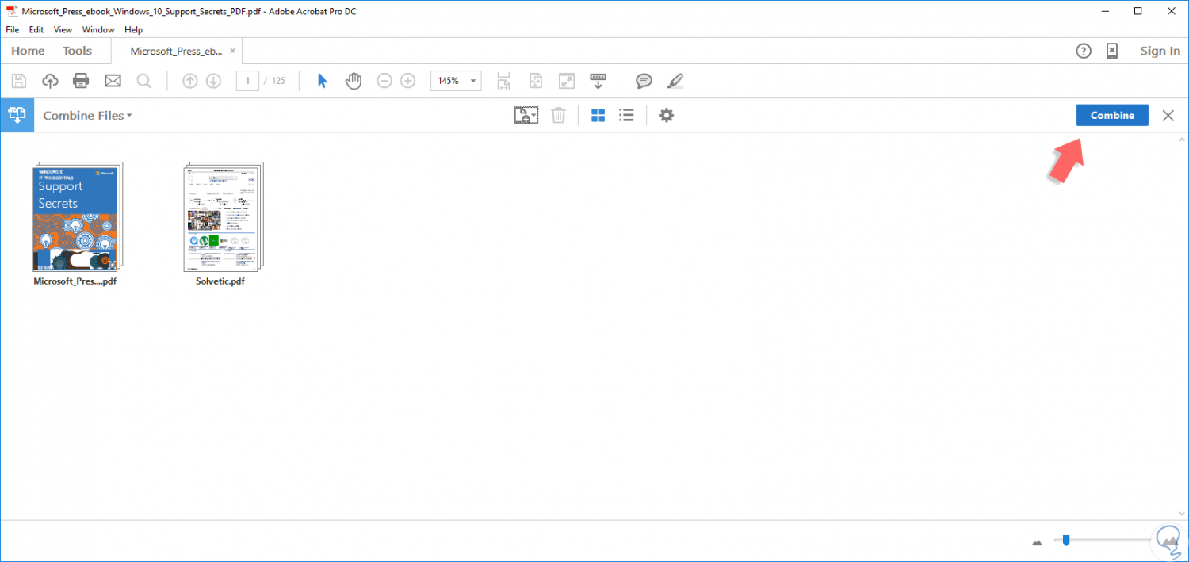The height and width of the screenshot is (562, 1189).
Task: Click the search magnifier icon
Action: click(x=143, y=81)
